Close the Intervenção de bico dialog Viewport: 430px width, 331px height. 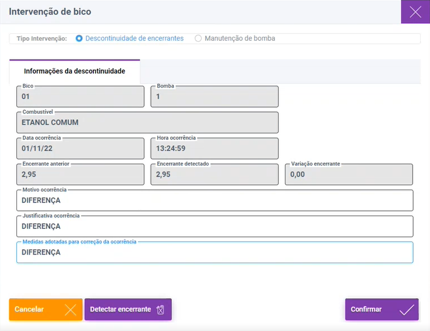(x=415, y=12)
